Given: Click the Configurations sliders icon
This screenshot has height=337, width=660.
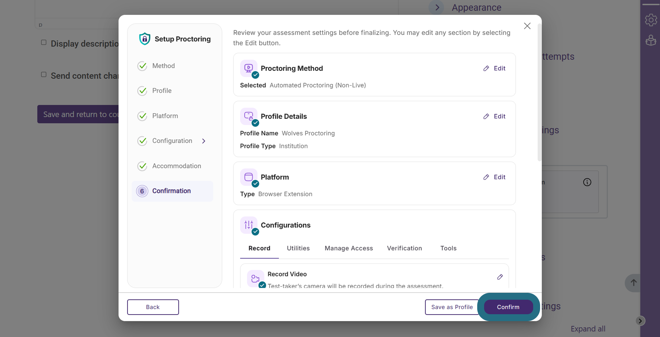Looking at the screenshot, I should [249, 225].
